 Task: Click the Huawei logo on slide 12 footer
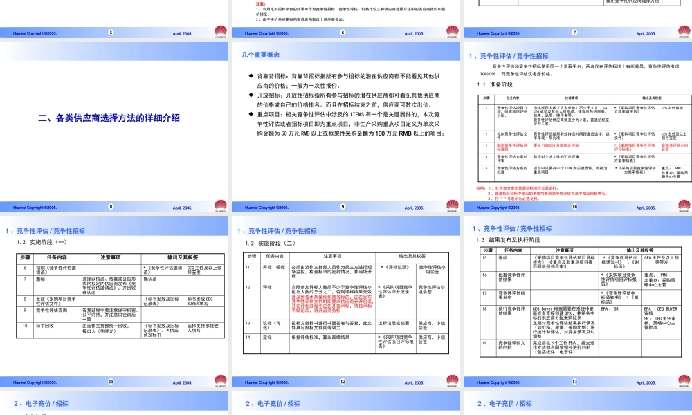[453, 381]
